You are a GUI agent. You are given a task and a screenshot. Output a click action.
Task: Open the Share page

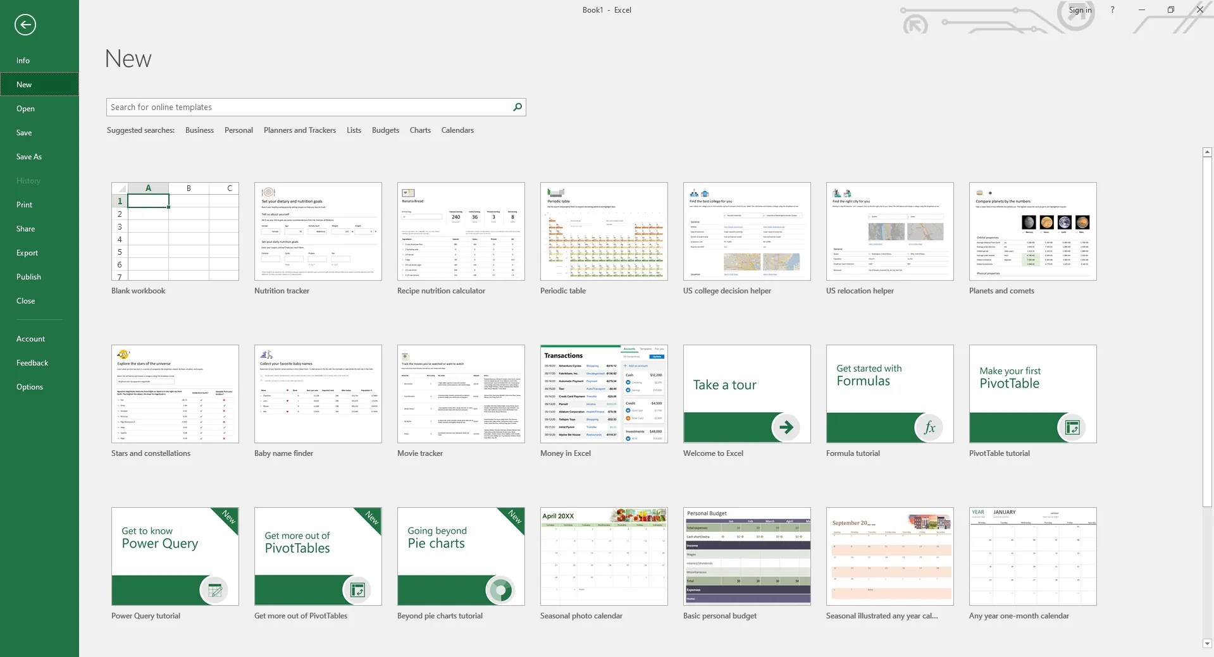coord(39,229)
